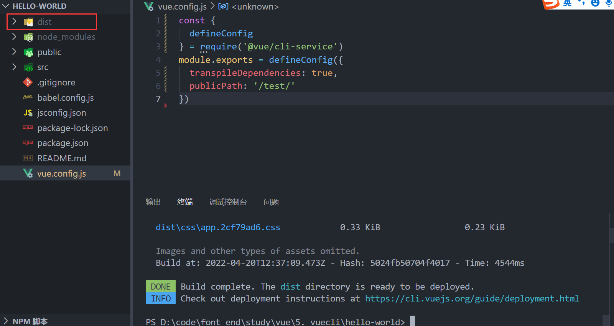Click the vue.config.js Vue icon in explorer
This screenshot has width=614, height=326.
click(28, 173)
